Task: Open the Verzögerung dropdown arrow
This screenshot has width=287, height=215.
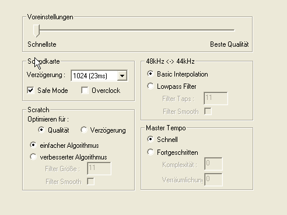Action: point(122,75)
